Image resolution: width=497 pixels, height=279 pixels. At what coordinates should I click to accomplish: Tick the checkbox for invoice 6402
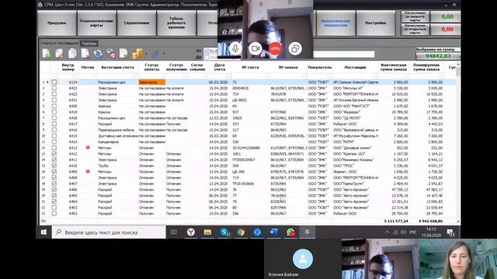(x=54, y=214)
